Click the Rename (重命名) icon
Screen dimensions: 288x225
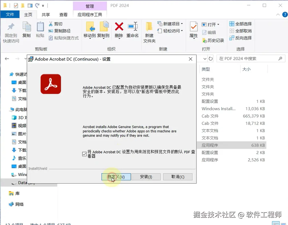tap(133, 27)
